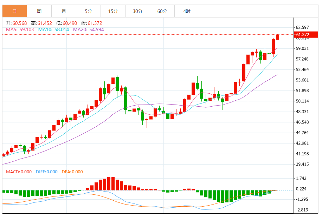Screen dimensions: 322x214
Task: Click the red 61.372 current price tag
Action: (x=302, y=35)
